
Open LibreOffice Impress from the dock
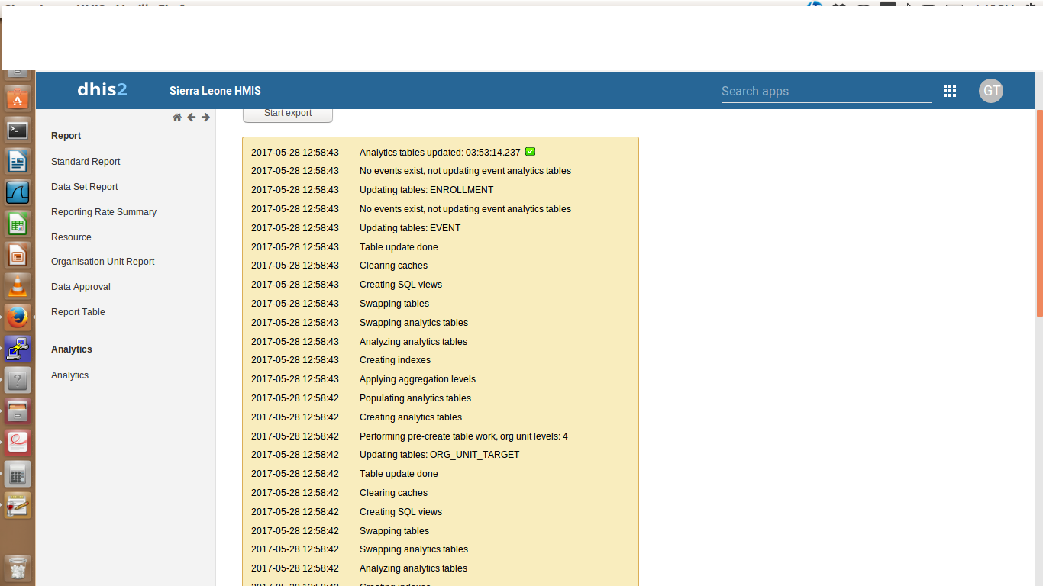[18, 255]
